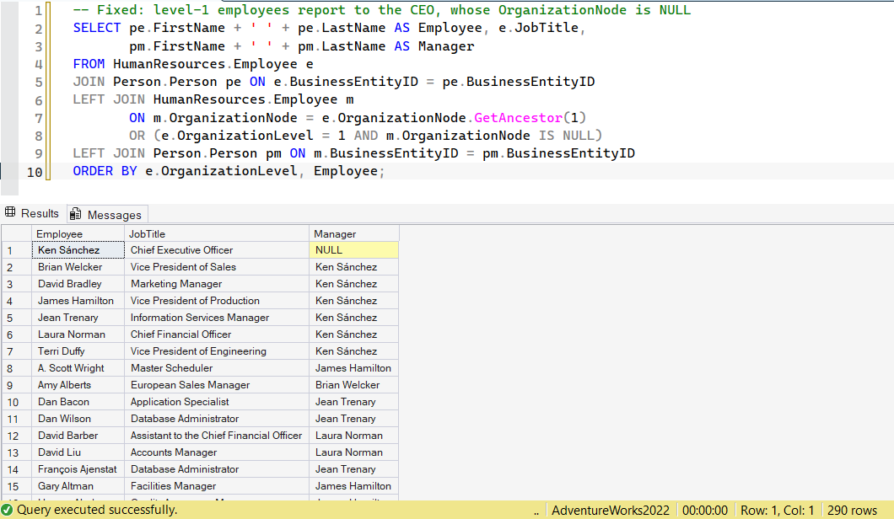Click the Master Scheduler cell
This screenshot has height=519, width=894.
click(217, 368)
